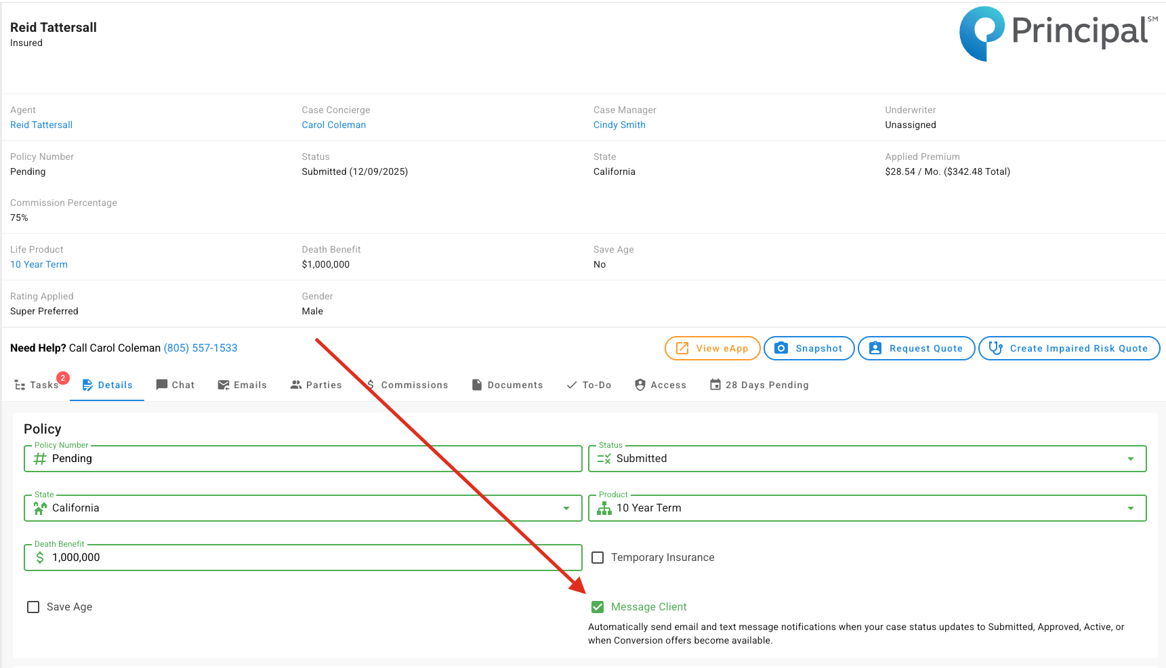Expand the Product dropdown showing 10 Year Term
1166x668 pixels.
point(1130,508)
